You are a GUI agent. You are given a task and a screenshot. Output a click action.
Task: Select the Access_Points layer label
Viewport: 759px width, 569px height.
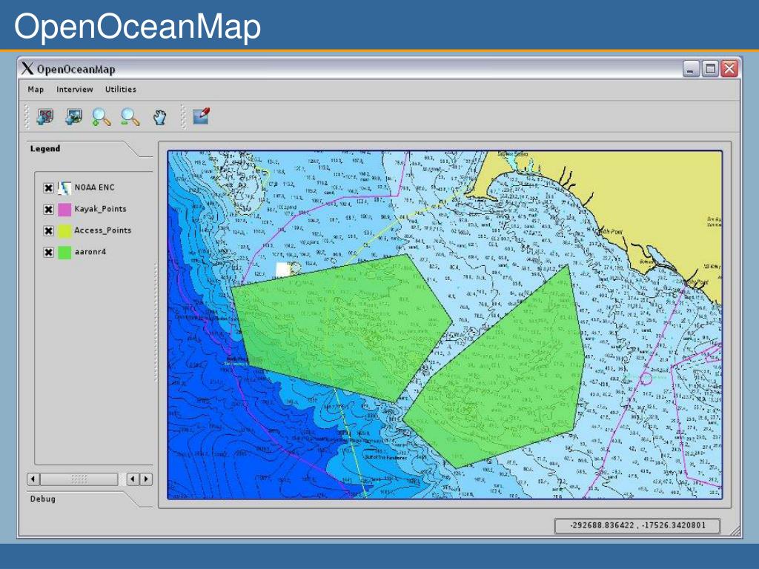[102, 230]
